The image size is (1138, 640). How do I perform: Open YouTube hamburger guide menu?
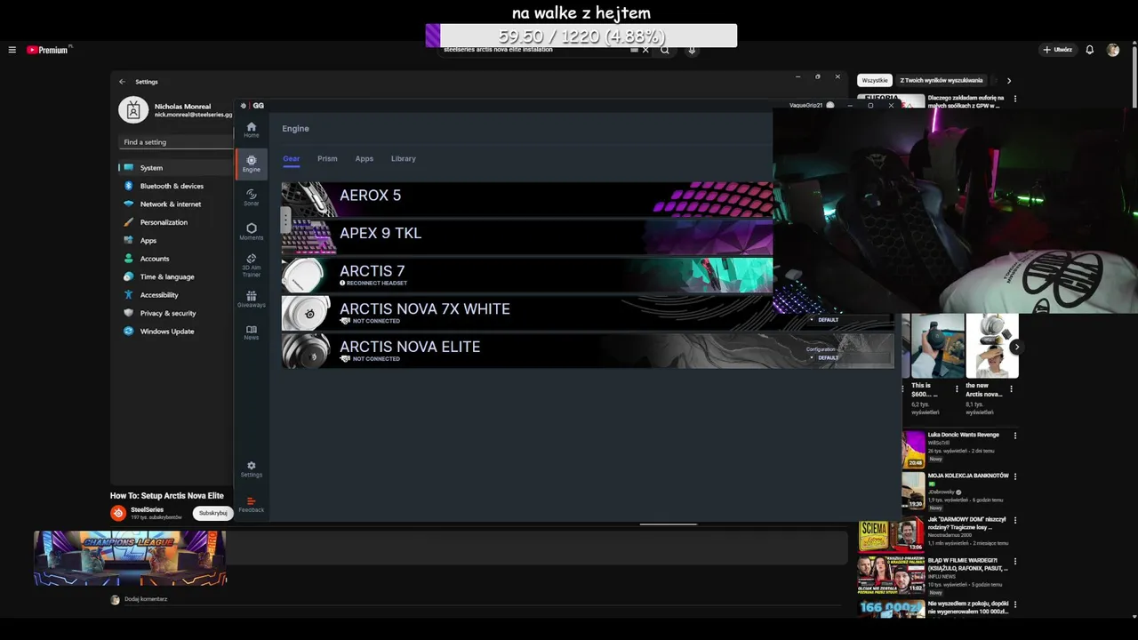pyautogui.click(x=12, y=50)
